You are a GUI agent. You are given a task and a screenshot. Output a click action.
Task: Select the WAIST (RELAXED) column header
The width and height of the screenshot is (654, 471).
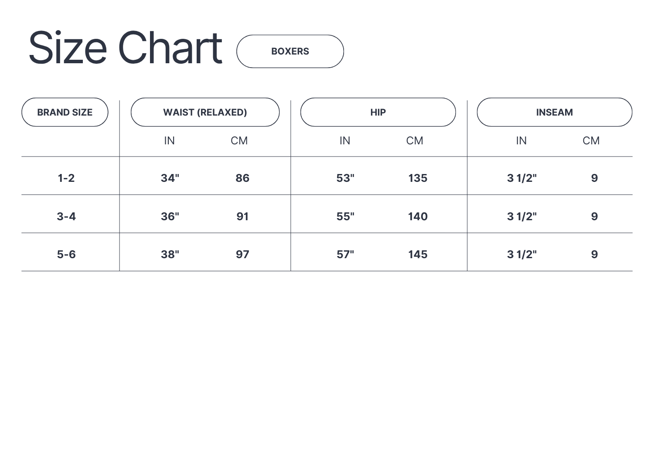point(205,113)
